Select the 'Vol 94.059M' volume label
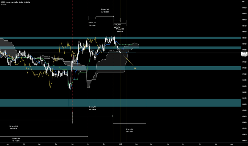 coord(16,141)
